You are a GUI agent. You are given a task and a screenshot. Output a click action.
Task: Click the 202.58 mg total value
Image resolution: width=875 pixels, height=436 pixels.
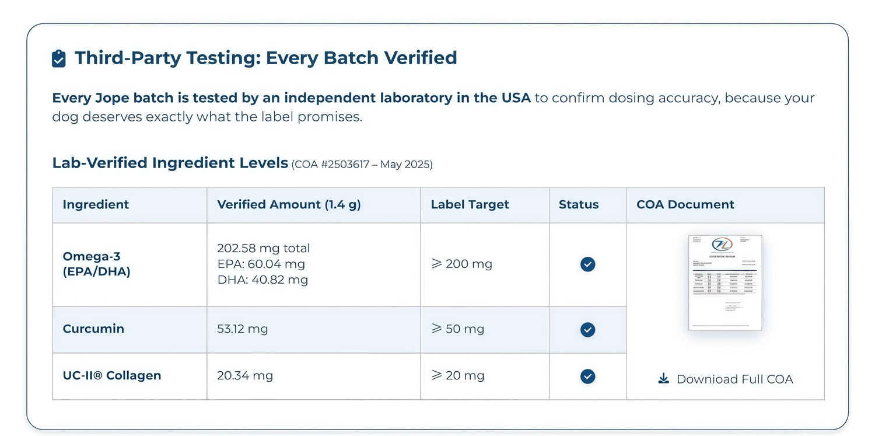[264, 248]
